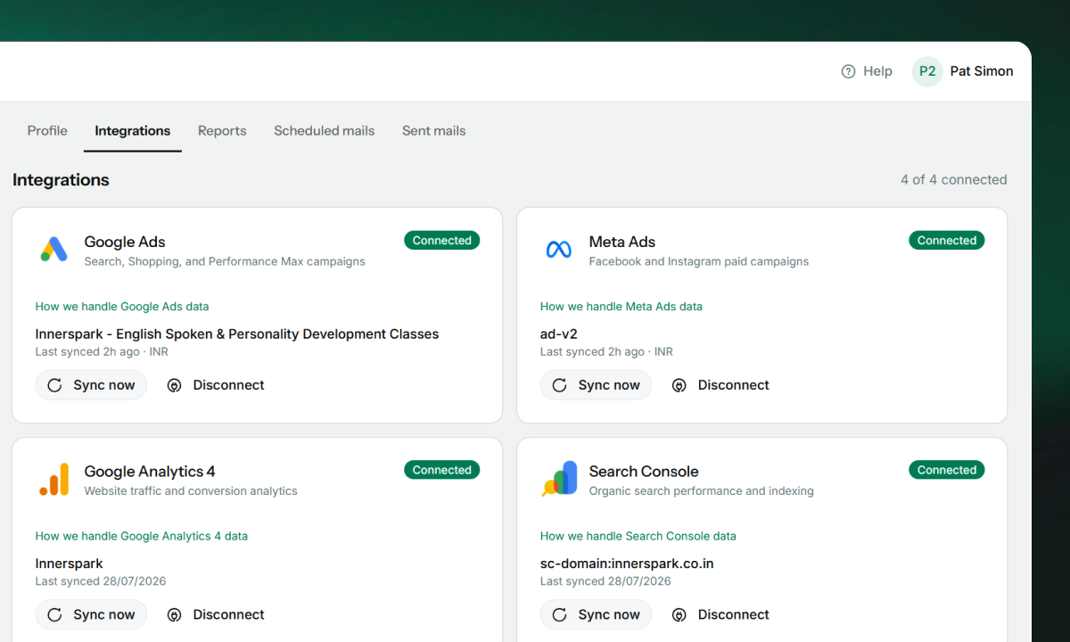Switch to the Reports tab

[222, 130]
